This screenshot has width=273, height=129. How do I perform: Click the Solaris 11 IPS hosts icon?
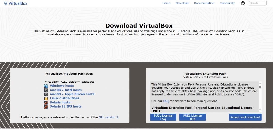click(x=46, y=106)
